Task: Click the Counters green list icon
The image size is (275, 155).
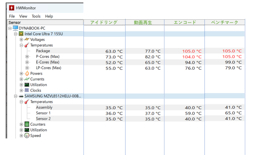Action: pos(27,124)
